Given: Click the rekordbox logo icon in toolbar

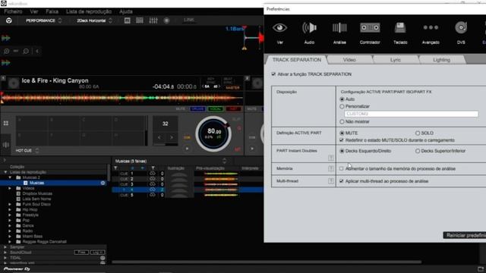Looking at the screenshot, I should (8, 20).
